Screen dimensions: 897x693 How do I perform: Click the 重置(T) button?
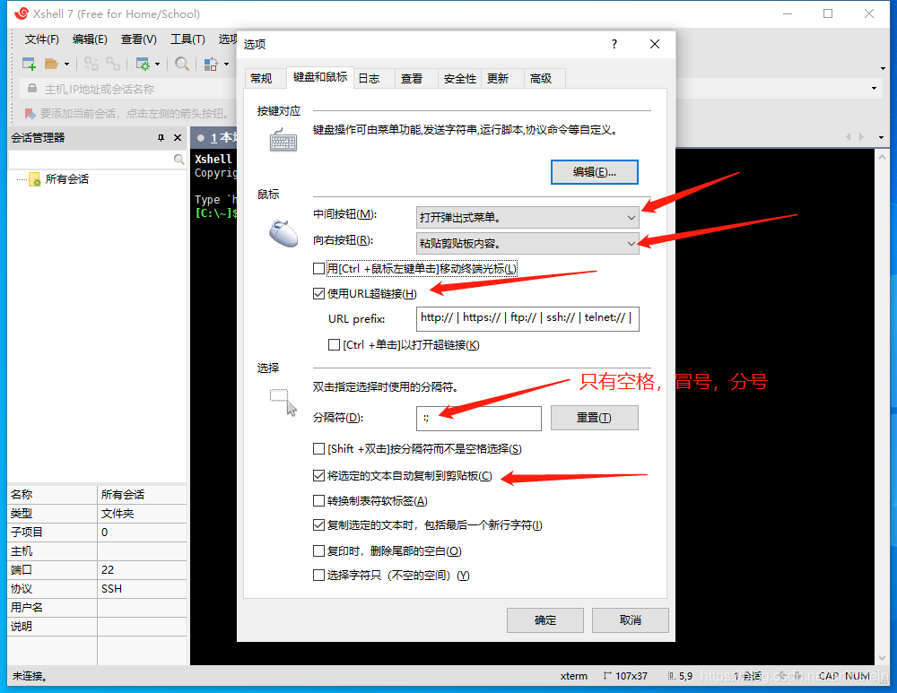[x=595, y=418]
